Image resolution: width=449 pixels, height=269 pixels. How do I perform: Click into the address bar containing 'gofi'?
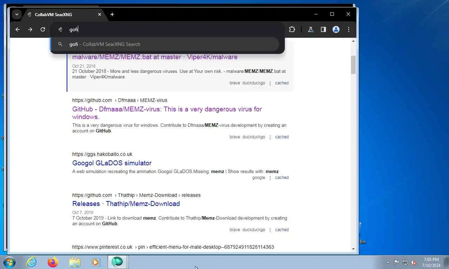tap(167, 29)
